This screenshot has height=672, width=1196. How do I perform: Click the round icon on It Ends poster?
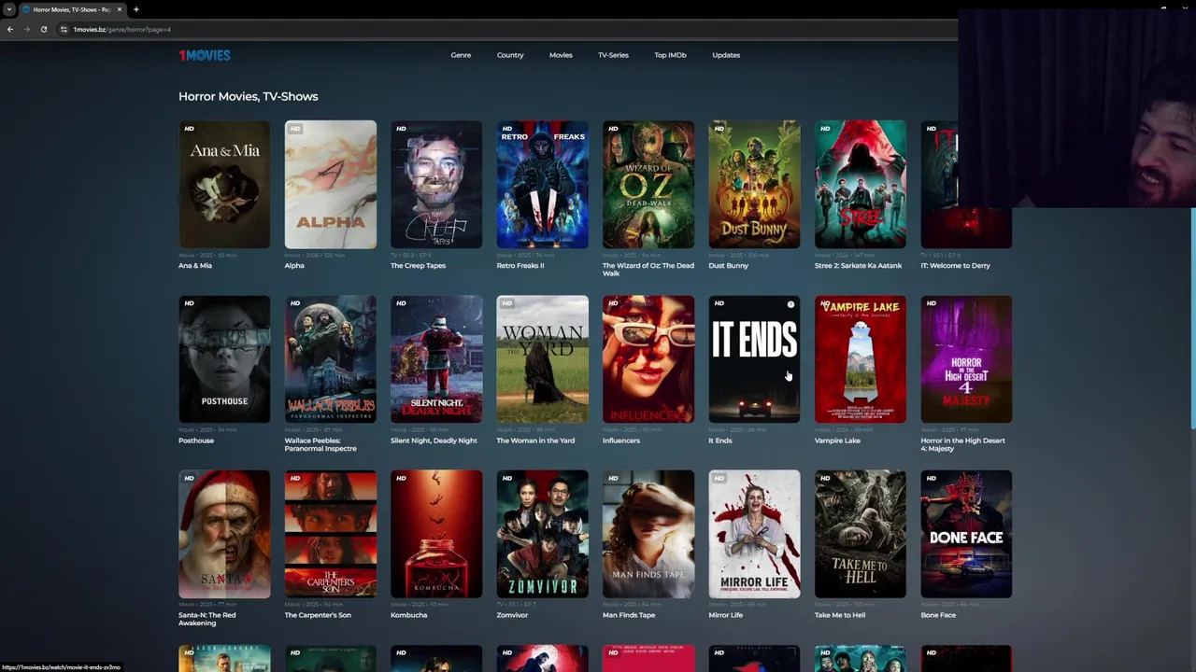point(790,304)
